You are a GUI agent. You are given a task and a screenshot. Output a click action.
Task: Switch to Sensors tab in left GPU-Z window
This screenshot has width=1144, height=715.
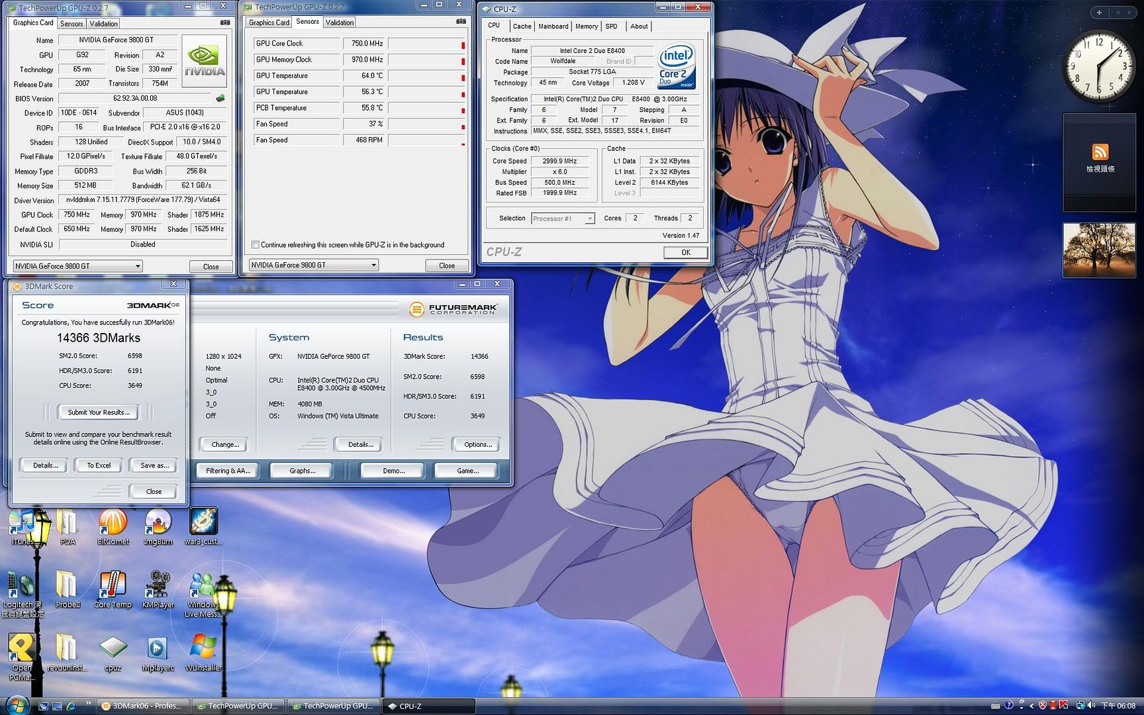[71, 24]
